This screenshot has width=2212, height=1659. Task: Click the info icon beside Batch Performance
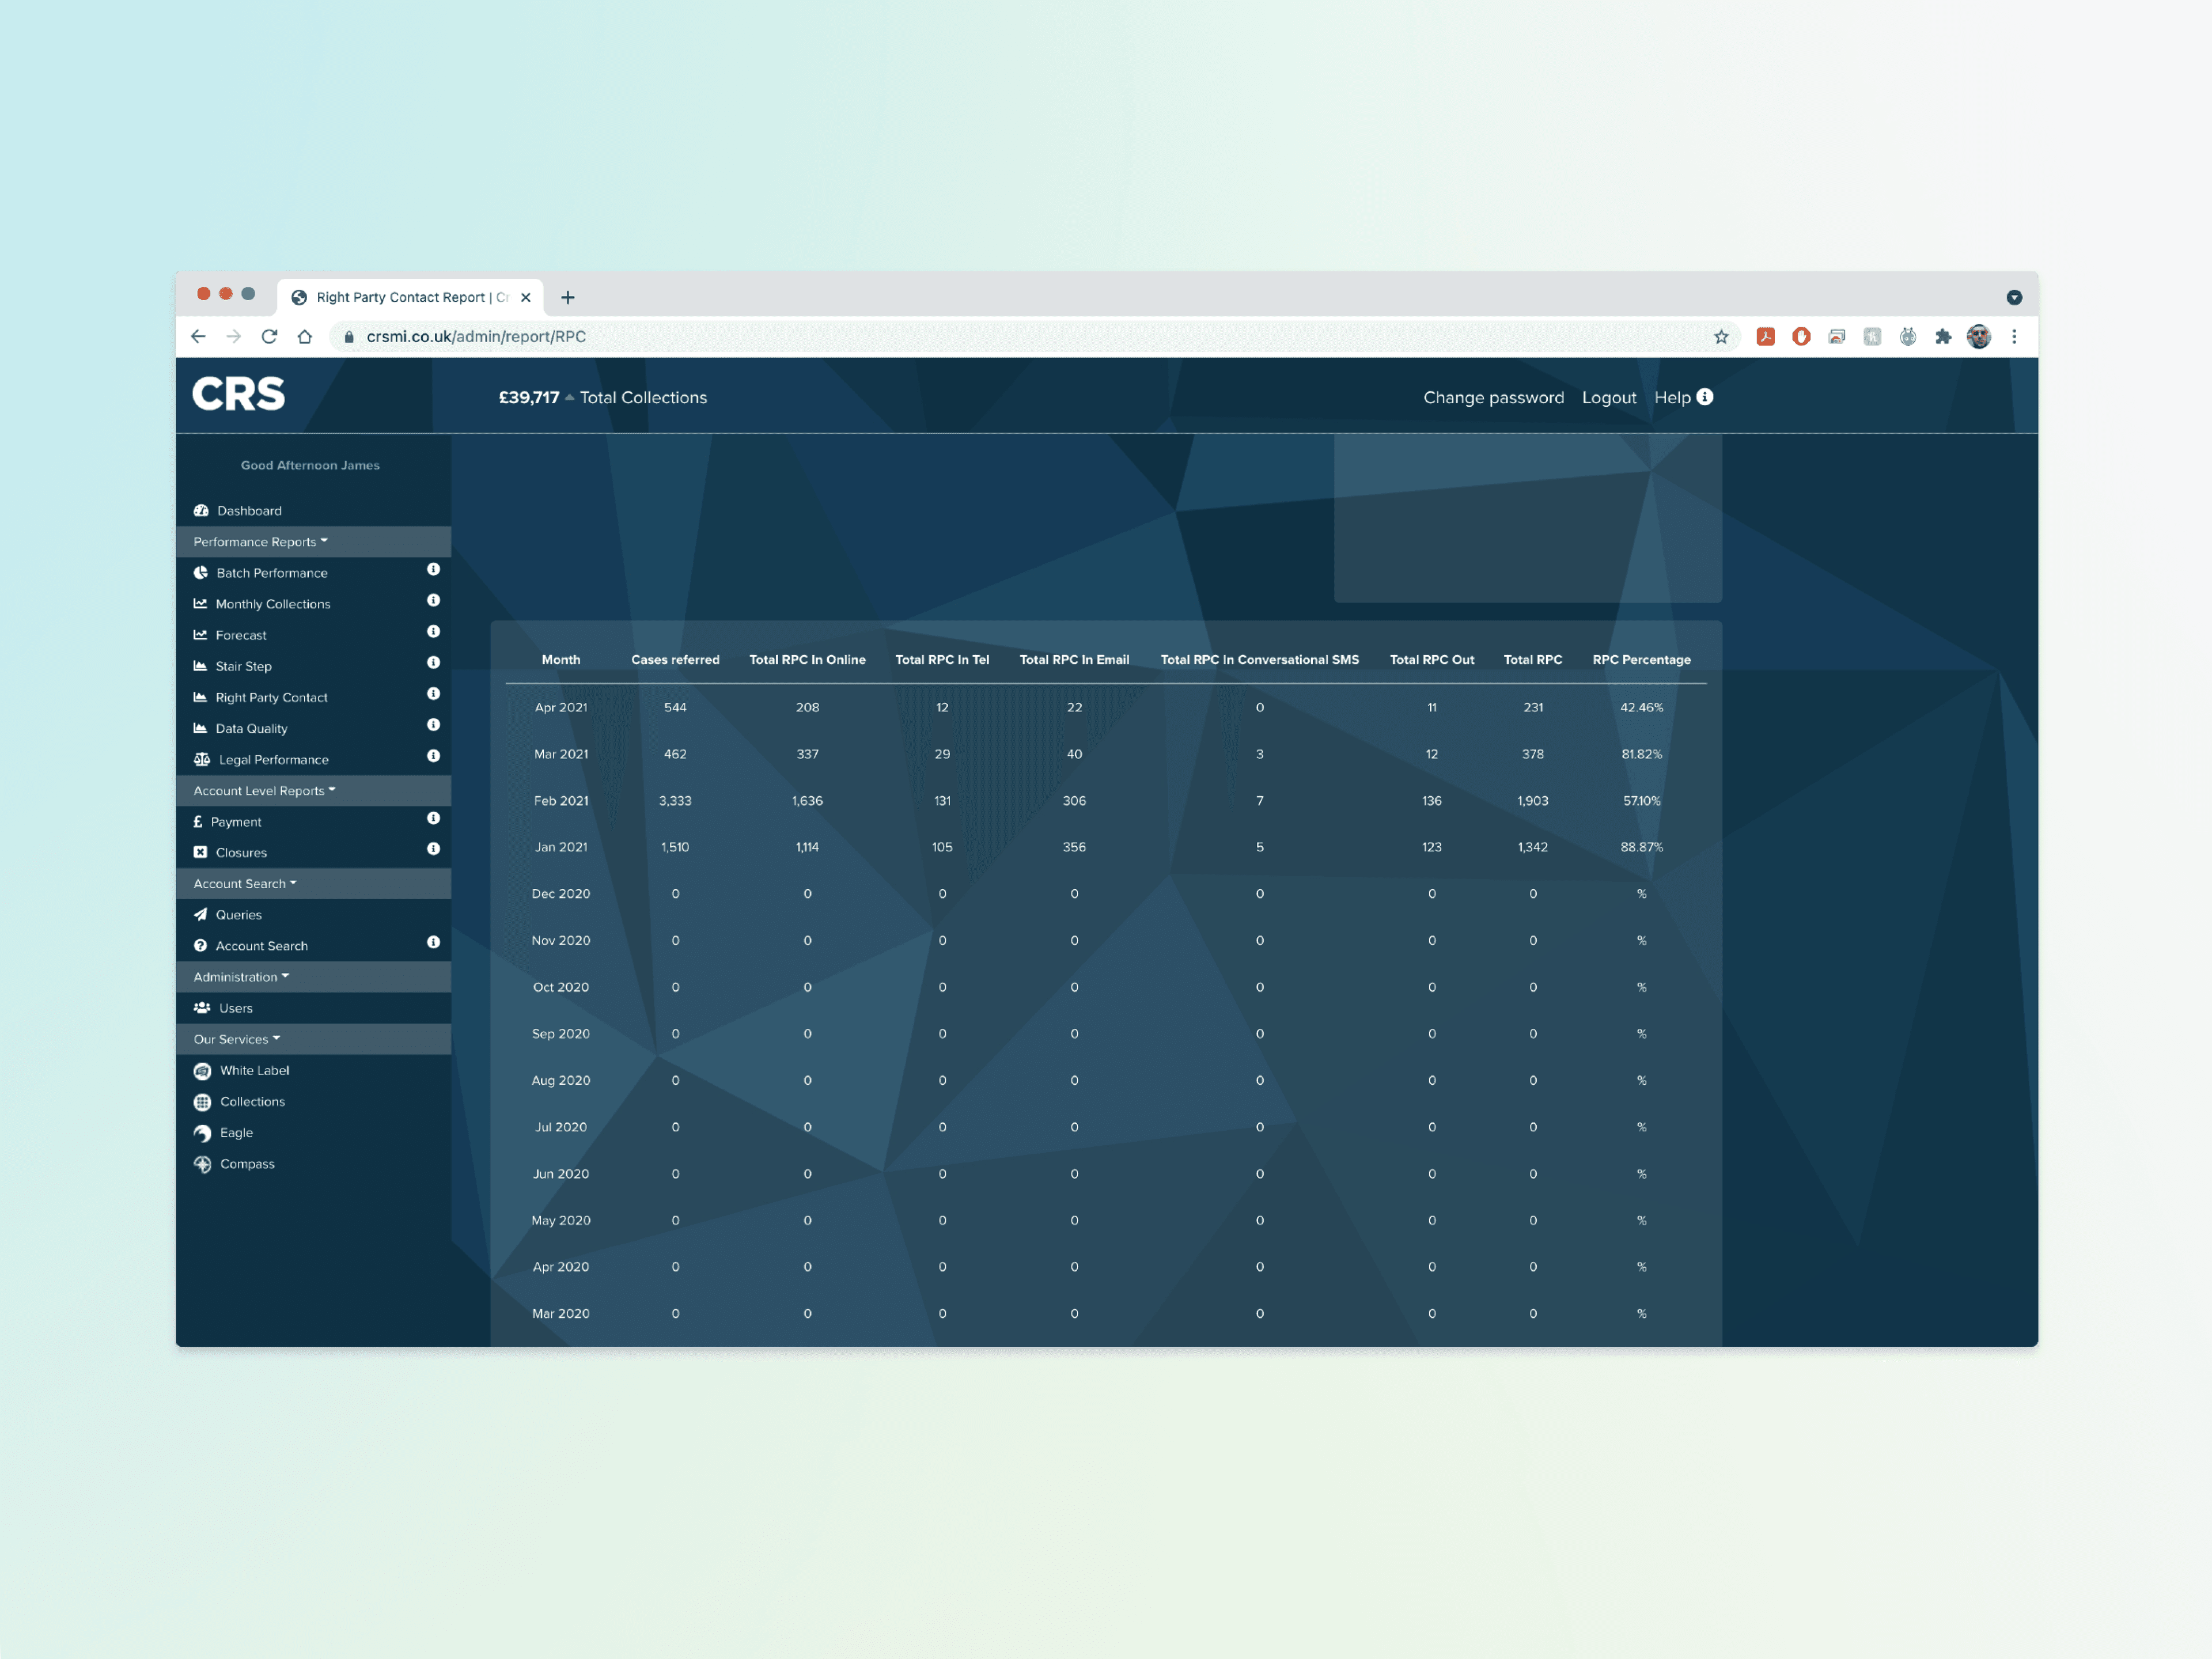tap(433, 569)
